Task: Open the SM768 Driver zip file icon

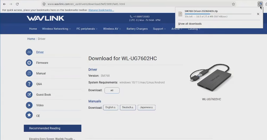Action: tap(180, 14)
